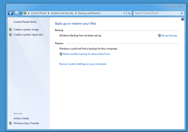Click shield icon beside Create a system repair disc
The image size is (188, 132).
coord(10,34)
